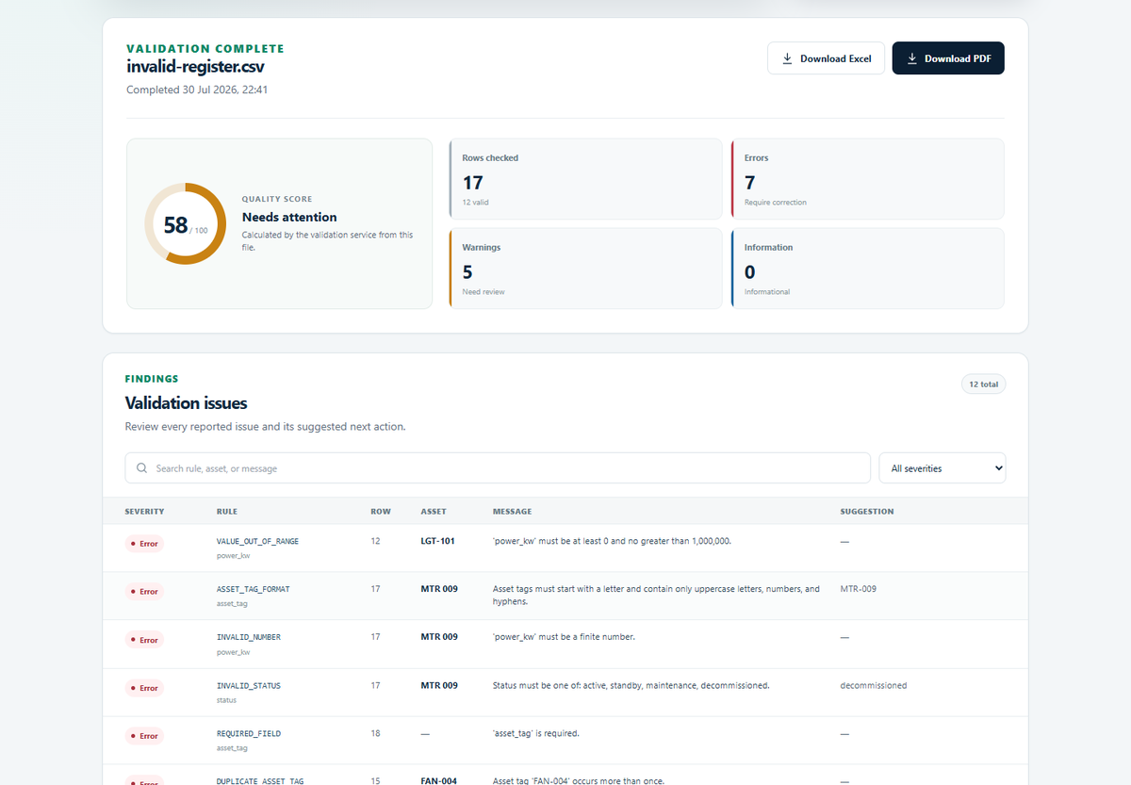Click the 'Validation issues' heading
Image resolution: width=1131 pixels, height=785 pixels.
point(186,403)
